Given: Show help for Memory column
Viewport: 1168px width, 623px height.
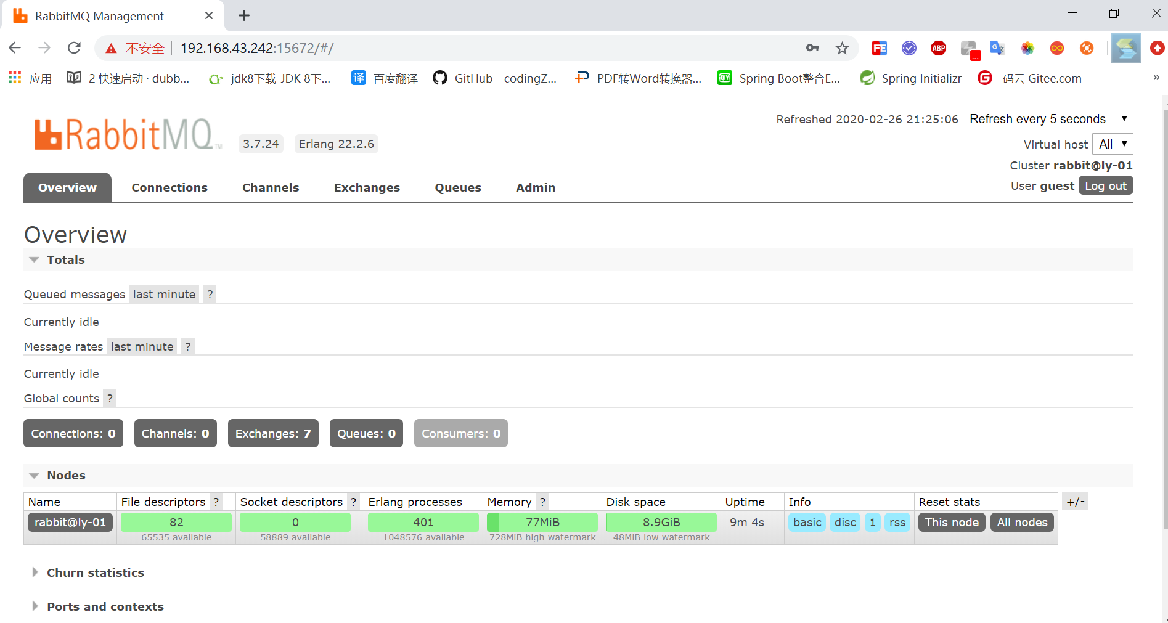Looking at the screenshot, I should pos(542,502).
